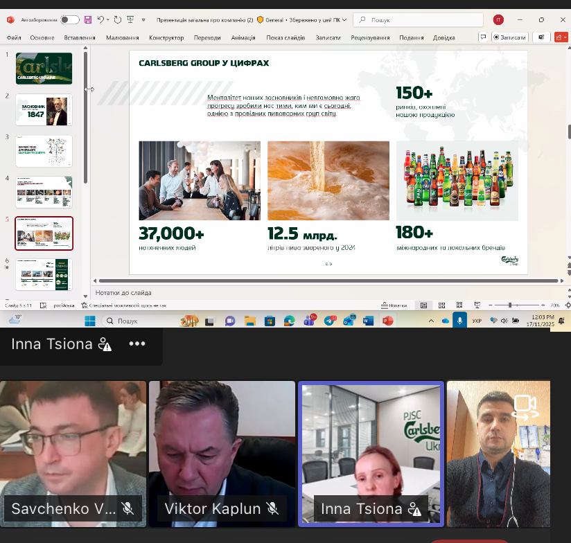
Task: Open the Slide Show ribbon tab
Action: [x=285, y=37]
